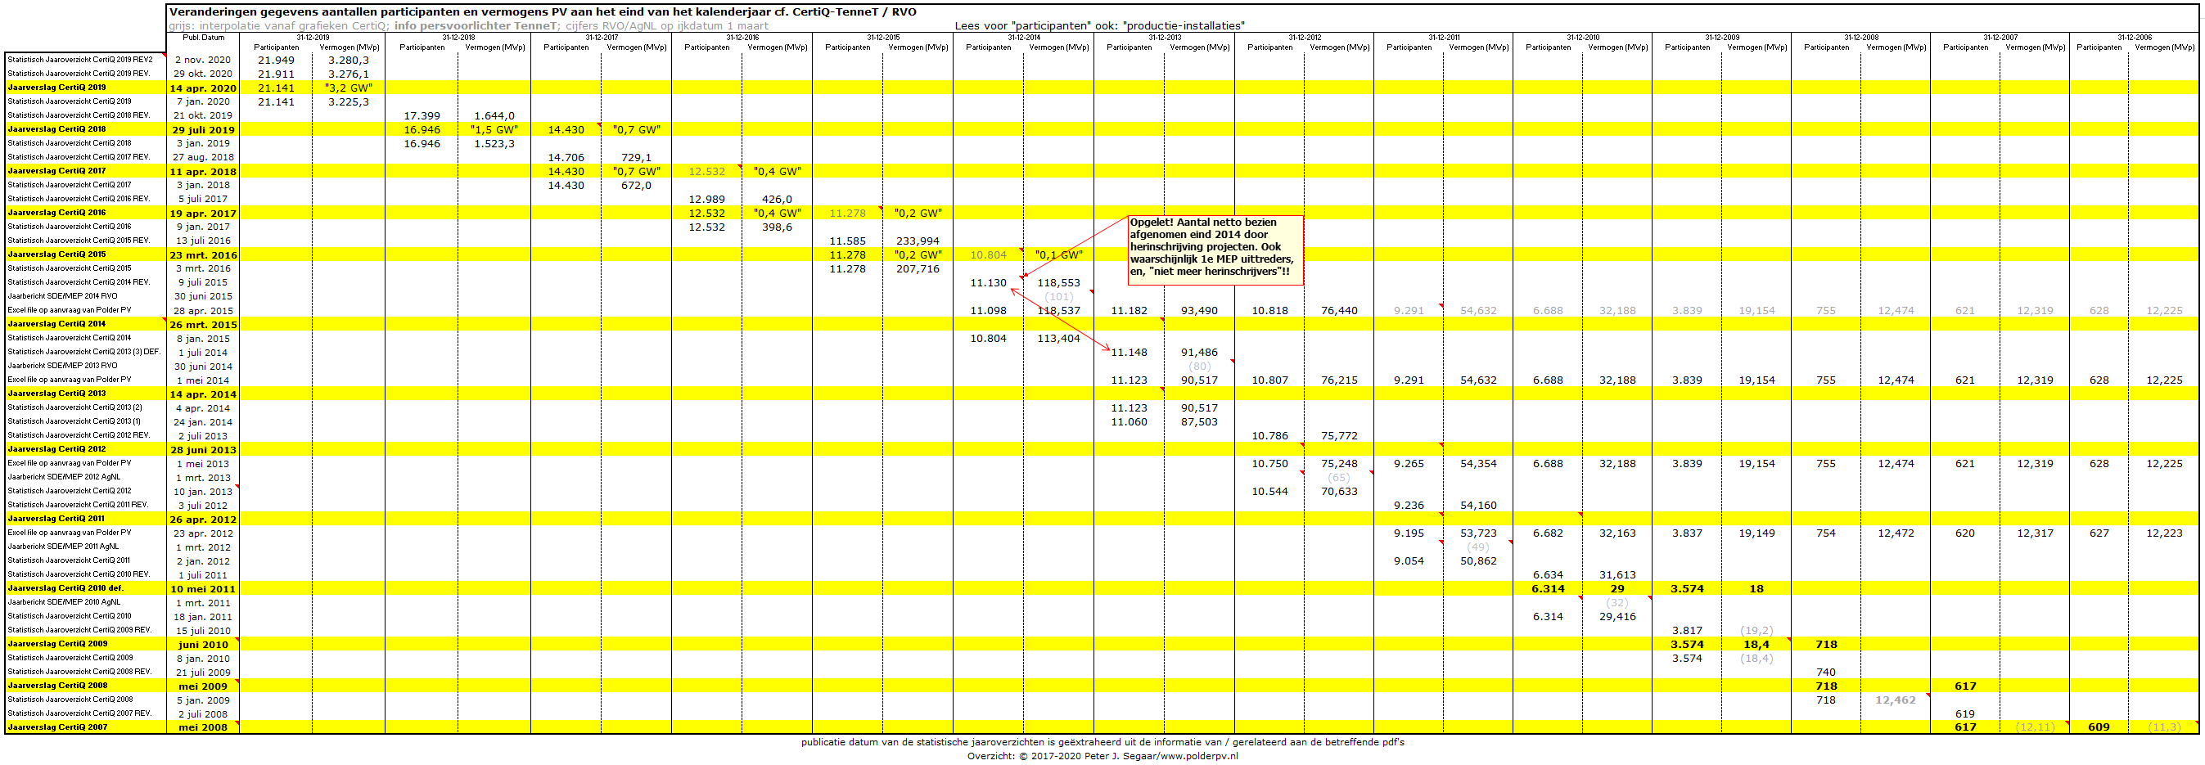The image size is (2205, 765).
Task: Click the value 1.644,0
Action: tap(494, 115)
